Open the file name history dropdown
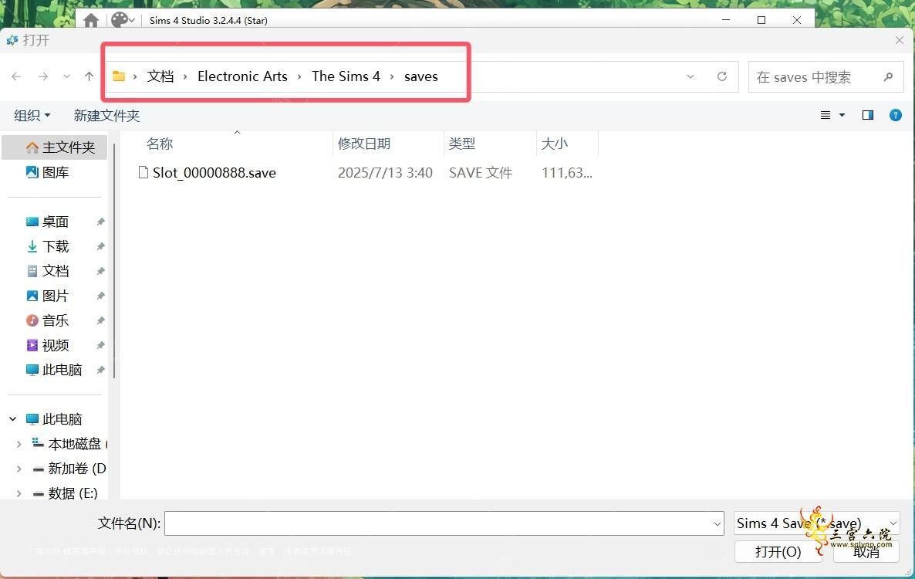915x579 pixels. point(717,523)
